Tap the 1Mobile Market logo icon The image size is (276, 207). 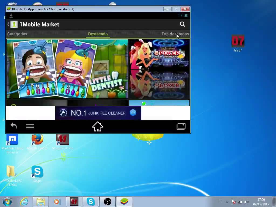(x=14, y=24)
